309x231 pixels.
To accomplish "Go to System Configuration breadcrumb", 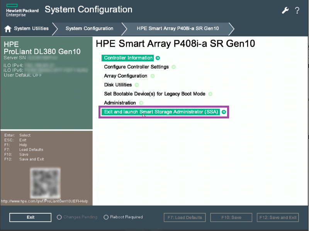I will tap(90, 29).
